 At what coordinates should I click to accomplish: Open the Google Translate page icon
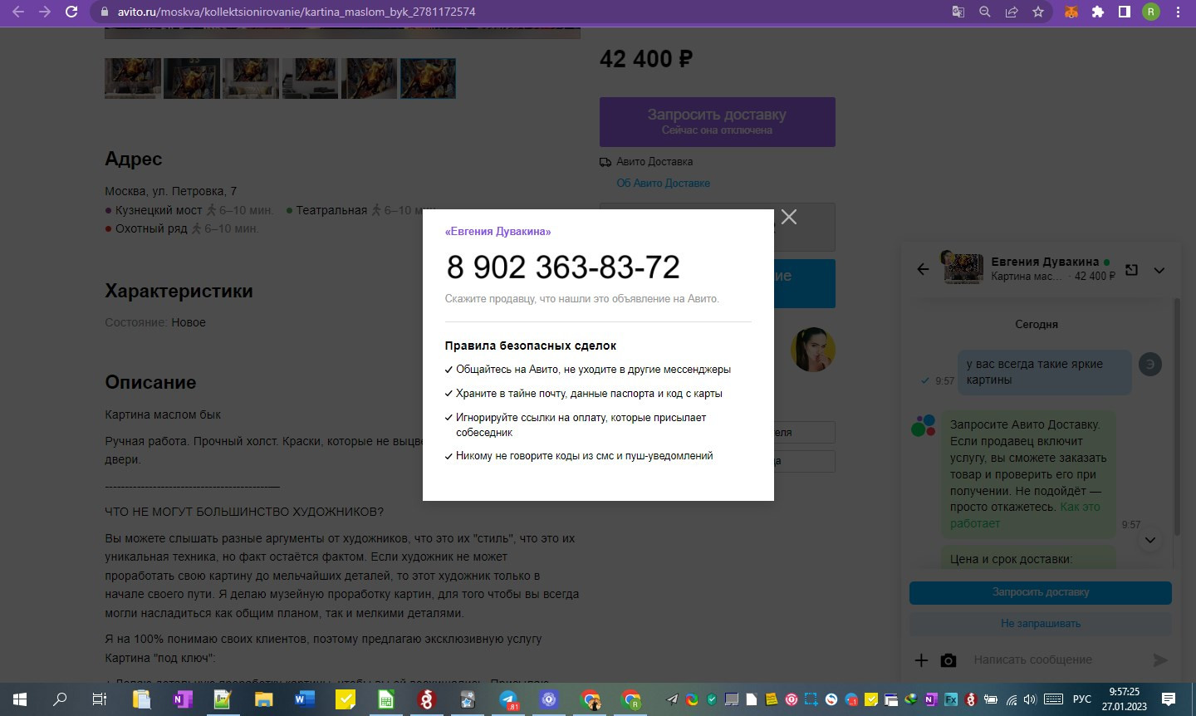pyautogui.click(x=958, y=12)
